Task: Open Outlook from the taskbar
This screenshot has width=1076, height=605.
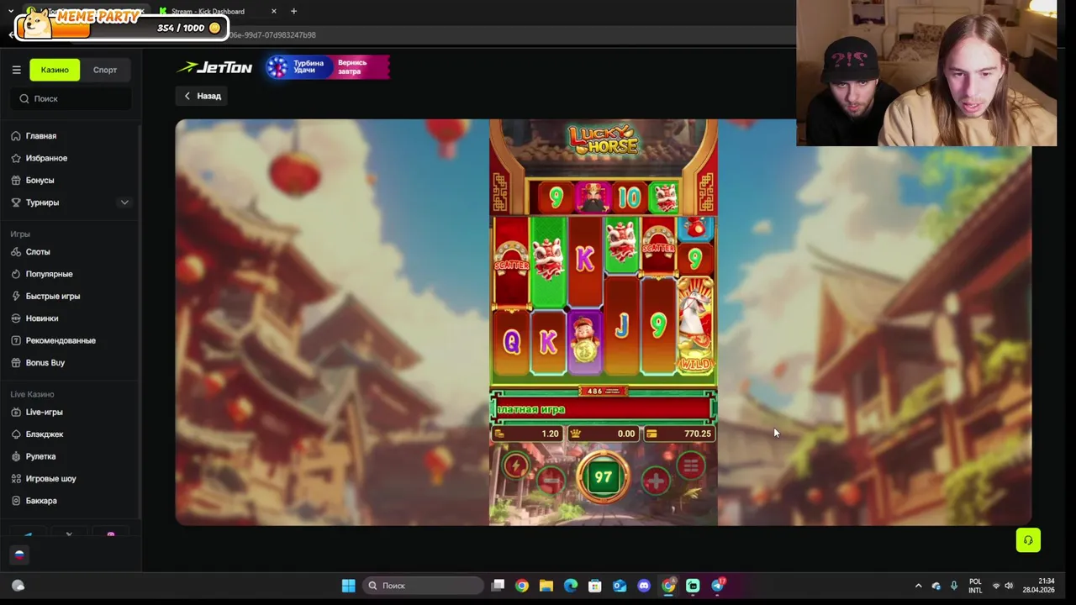Action: click(620, 586)
